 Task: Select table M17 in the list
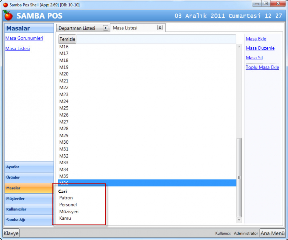(147, 53)
